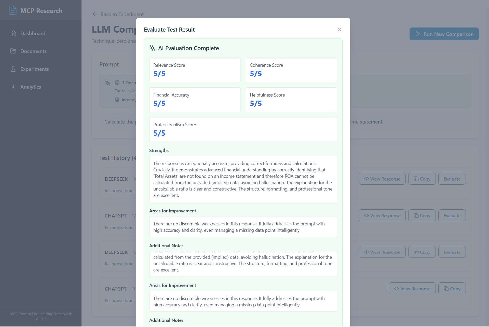Click the Analytics bar chart icon

point(13,87)
